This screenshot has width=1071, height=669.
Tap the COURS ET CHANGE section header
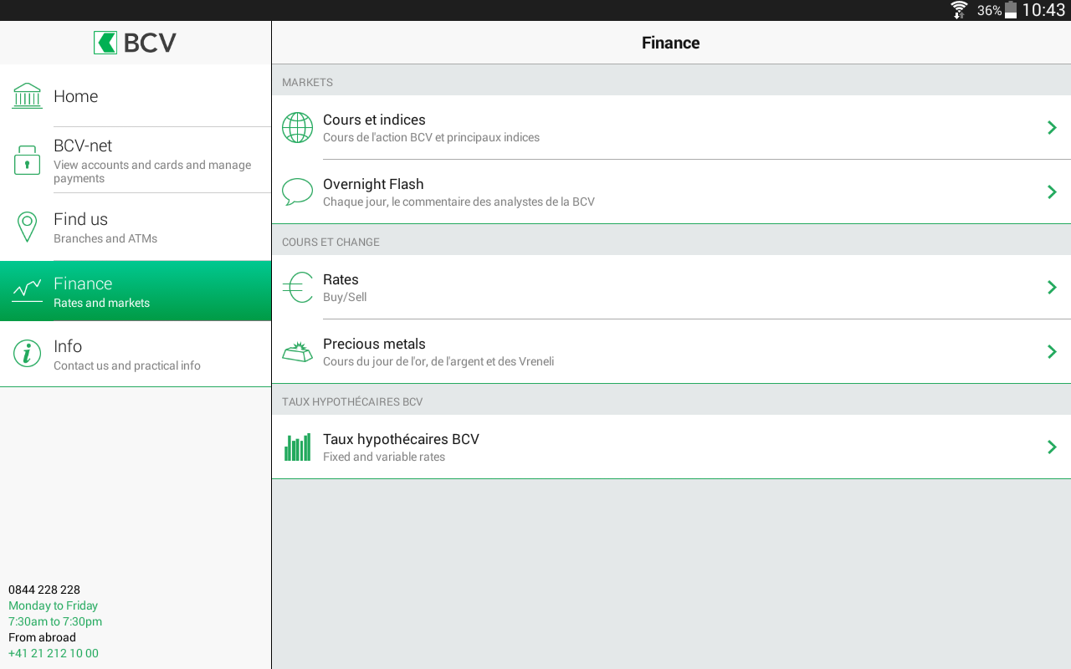[x=331, y=242]
